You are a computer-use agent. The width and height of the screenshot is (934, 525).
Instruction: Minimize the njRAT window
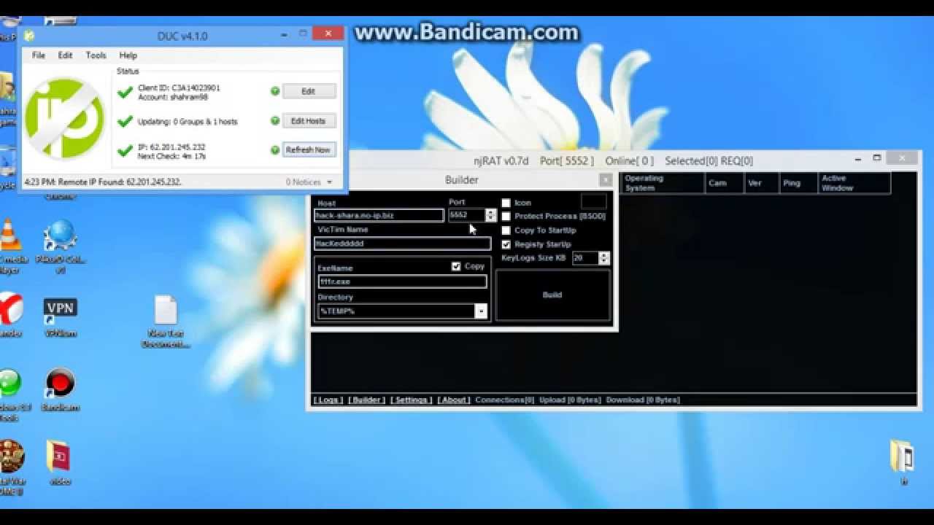[859, 158]
